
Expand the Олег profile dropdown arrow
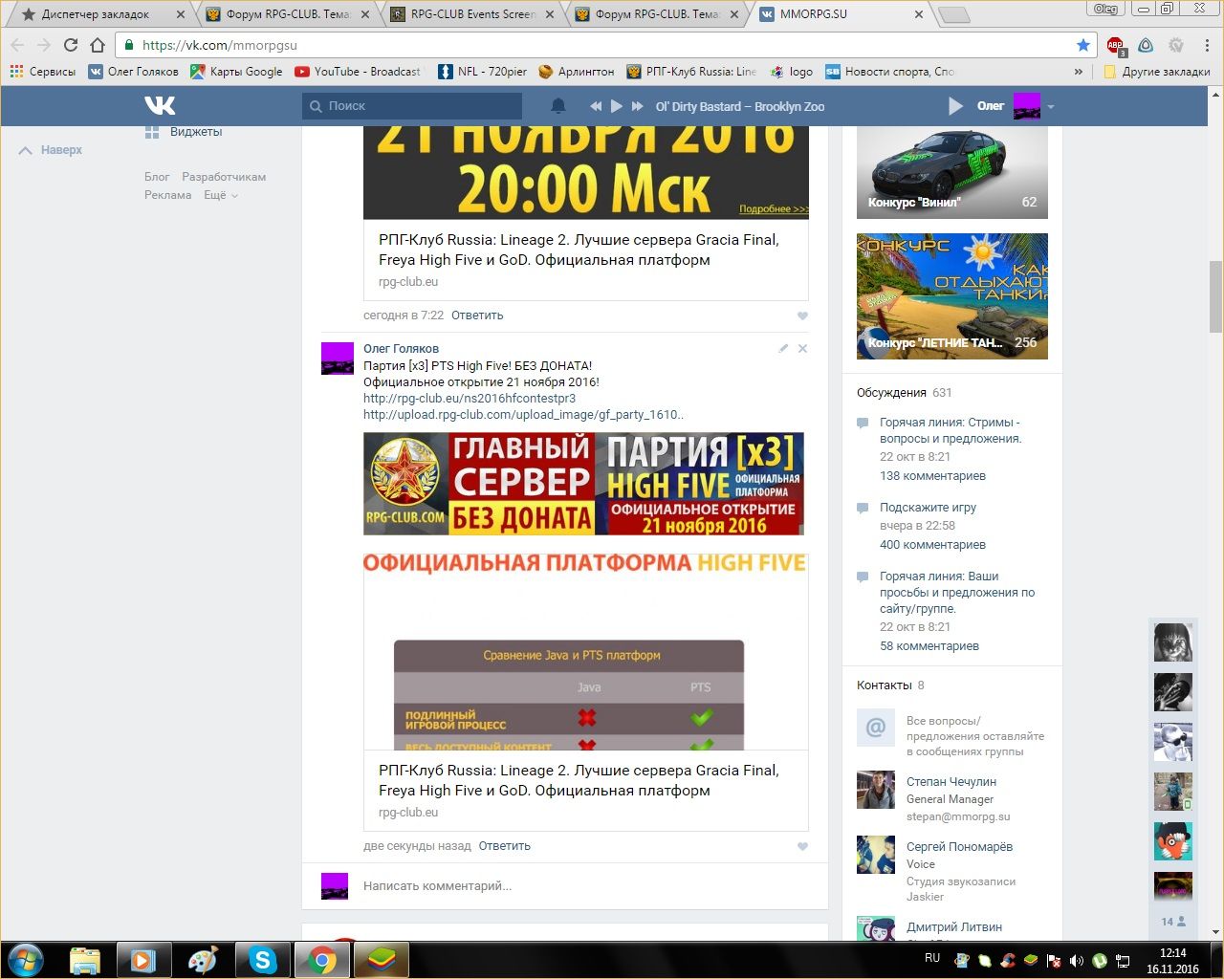coord(1050,107)
